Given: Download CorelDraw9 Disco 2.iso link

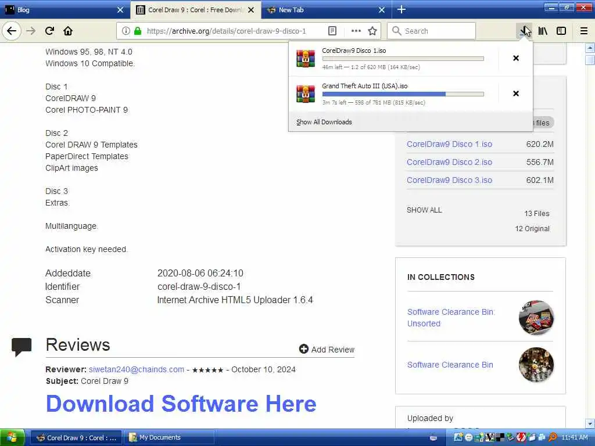Looking at the screenshot, I should [449, 162].
